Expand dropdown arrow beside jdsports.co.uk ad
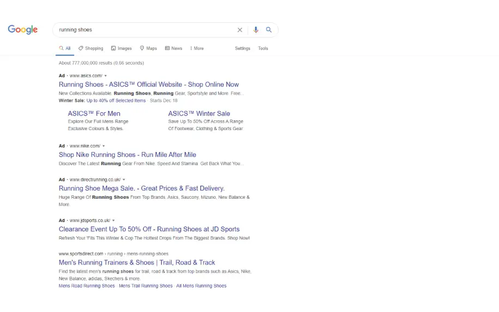The image size is (499, 312). [113, 221]
